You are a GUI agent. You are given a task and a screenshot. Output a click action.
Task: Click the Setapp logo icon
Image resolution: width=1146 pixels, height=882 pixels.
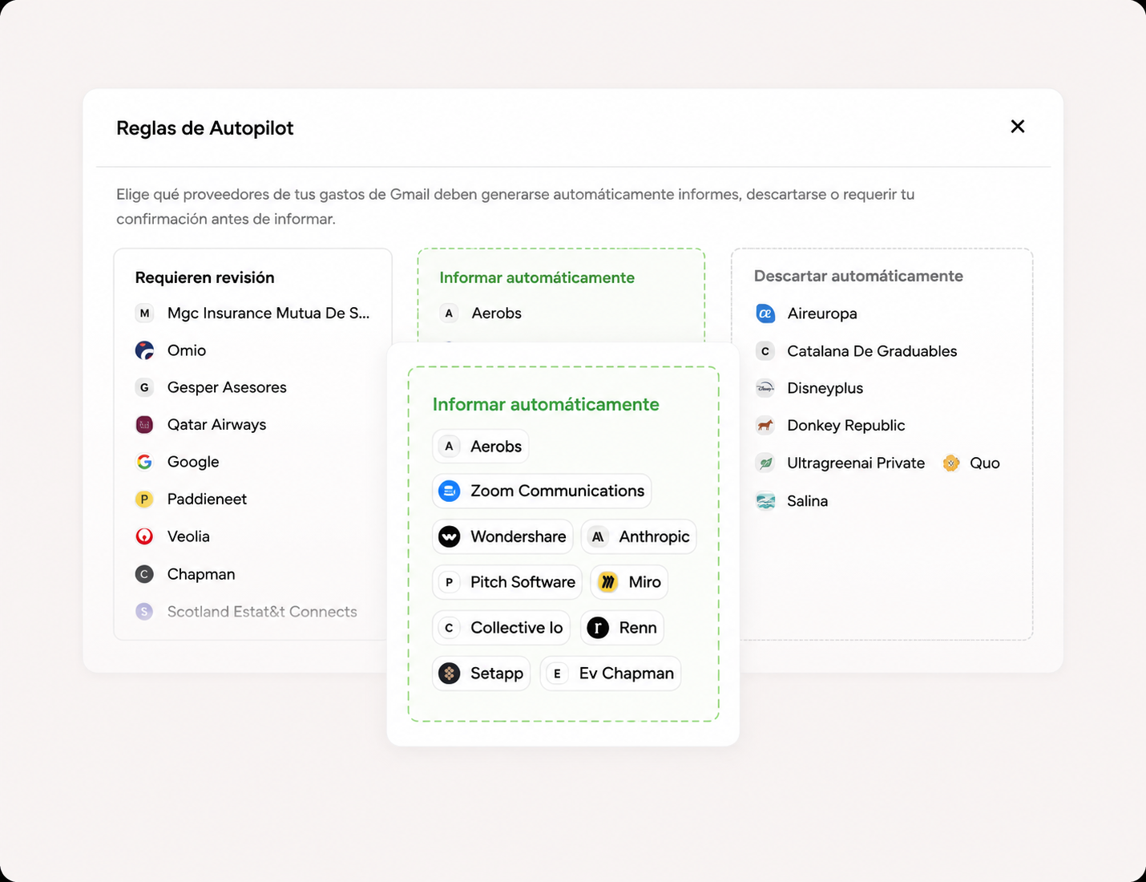(450, 674)
